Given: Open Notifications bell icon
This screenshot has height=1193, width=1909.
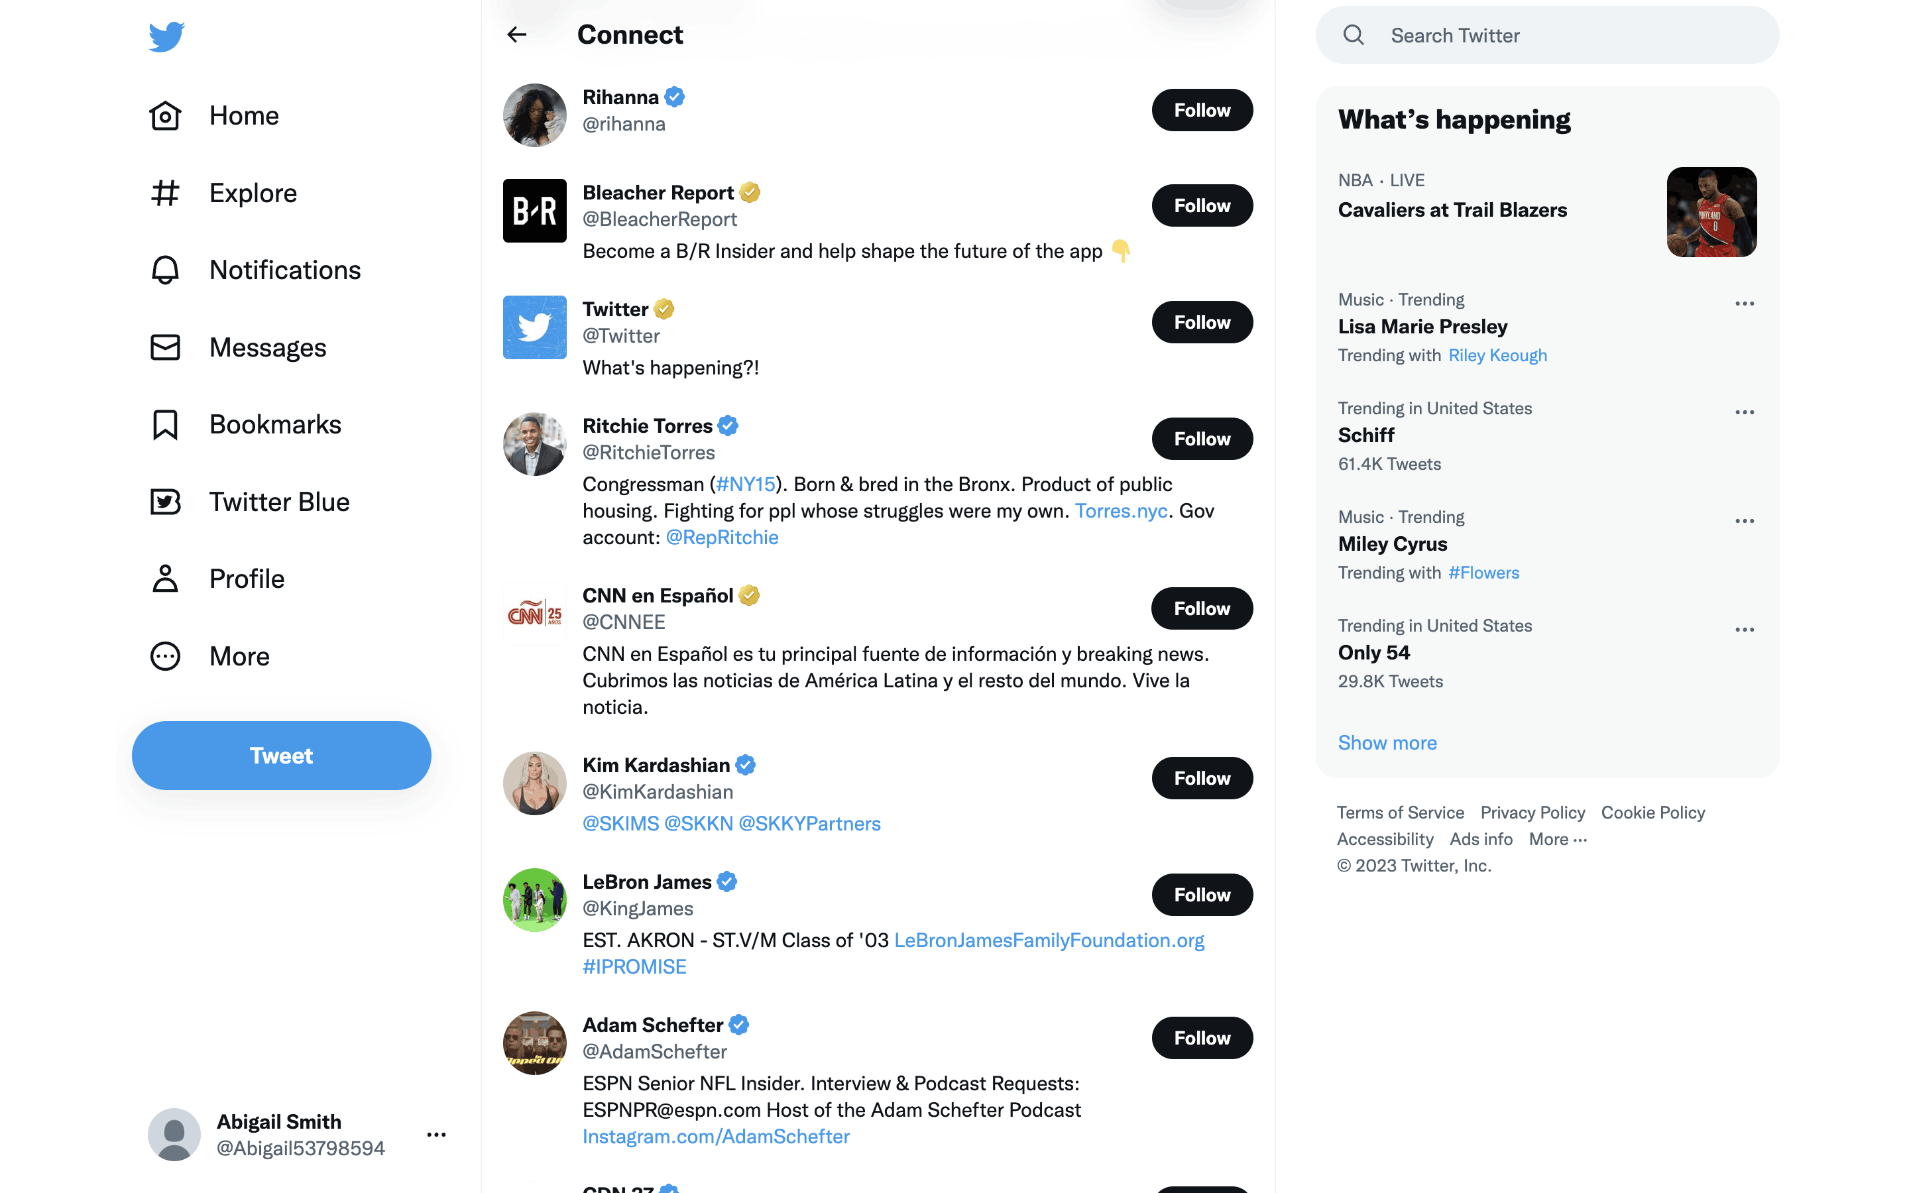Looking at the screenshot, I should [165, 270].
